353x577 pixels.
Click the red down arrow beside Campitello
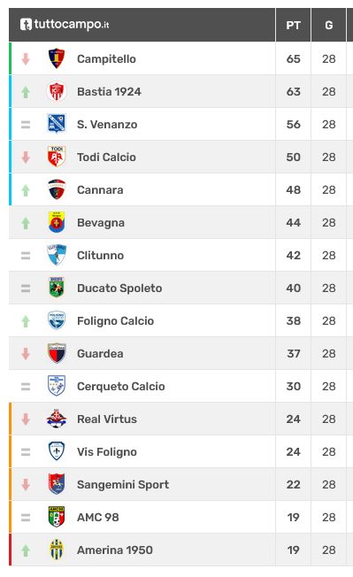point(26,59)
